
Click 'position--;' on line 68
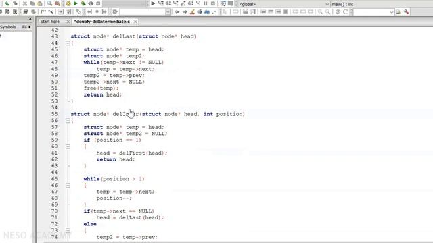pyautogui.click(x=114, y=198)
